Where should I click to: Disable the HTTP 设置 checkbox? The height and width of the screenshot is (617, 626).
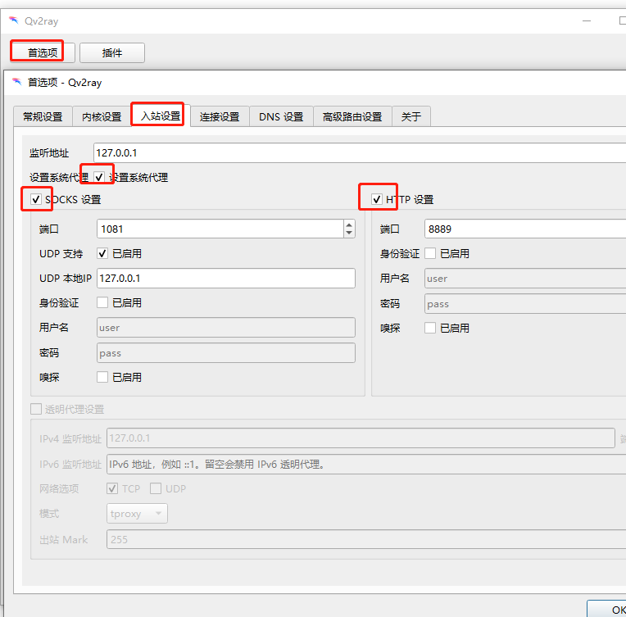[377, 199]
